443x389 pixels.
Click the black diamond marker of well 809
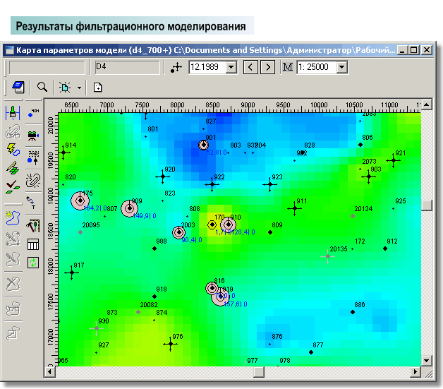pos(270,232)
